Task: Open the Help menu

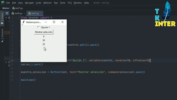Action: coord(87,3)
